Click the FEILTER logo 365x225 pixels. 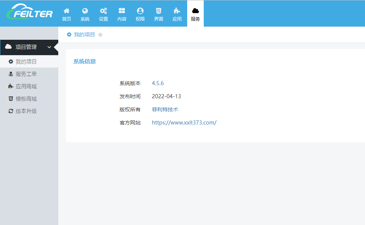pyautogui.click(x=30, y=12)
